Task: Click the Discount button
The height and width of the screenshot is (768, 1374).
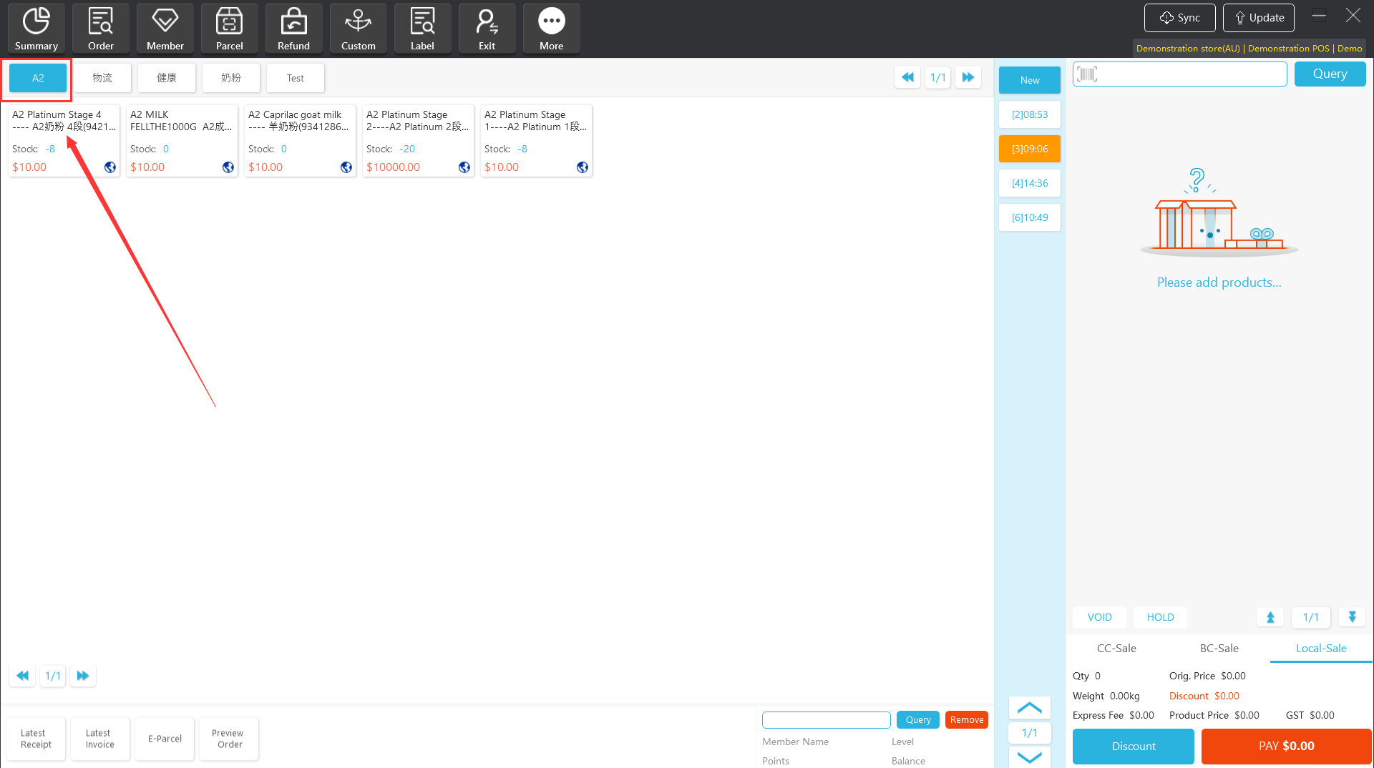Action: [1133, 746]
